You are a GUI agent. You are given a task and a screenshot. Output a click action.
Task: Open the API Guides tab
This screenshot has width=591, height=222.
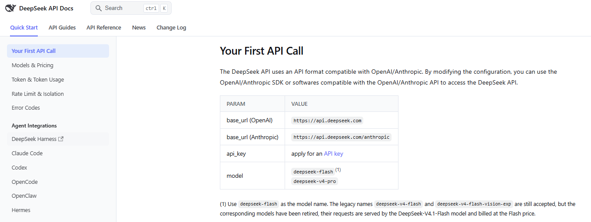(x=62, y=27)
